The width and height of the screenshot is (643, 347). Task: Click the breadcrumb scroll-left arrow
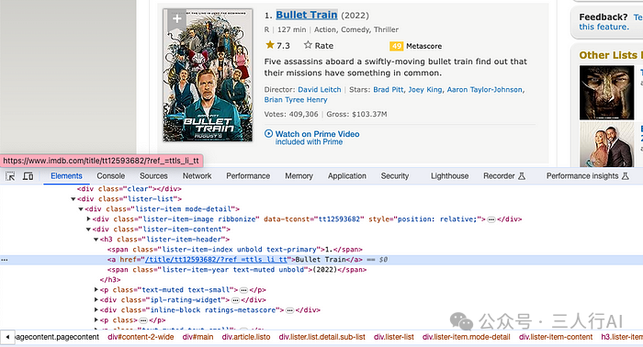click(x=7, y=337)
